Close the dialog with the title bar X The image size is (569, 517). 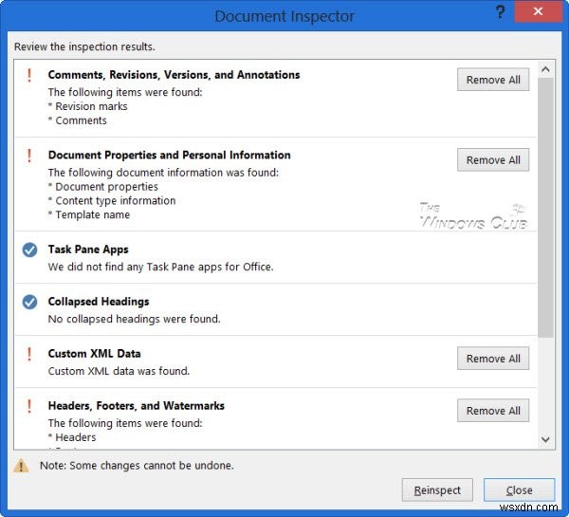[x=539, y=13]
